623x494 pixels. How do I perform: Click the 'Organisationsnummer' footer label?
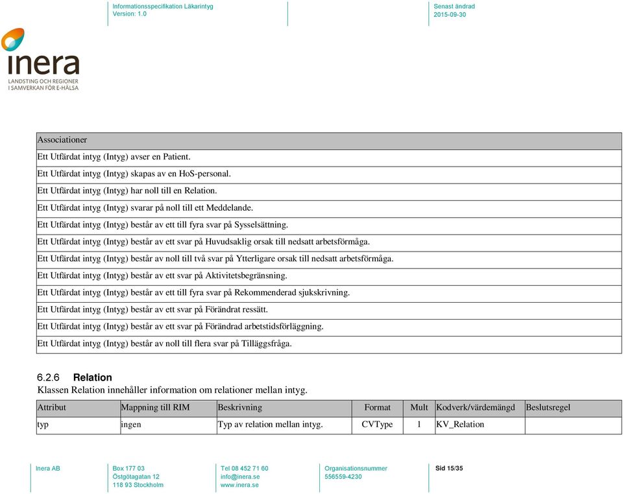pyautogui.click(x=356, y=469)
